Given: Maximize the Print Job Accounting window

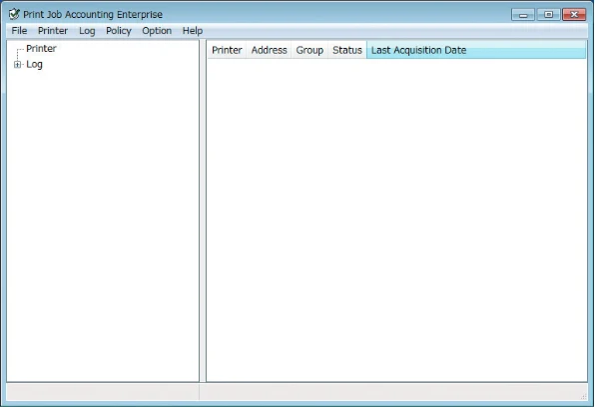Looking at the screenshot, I should 548,14.
